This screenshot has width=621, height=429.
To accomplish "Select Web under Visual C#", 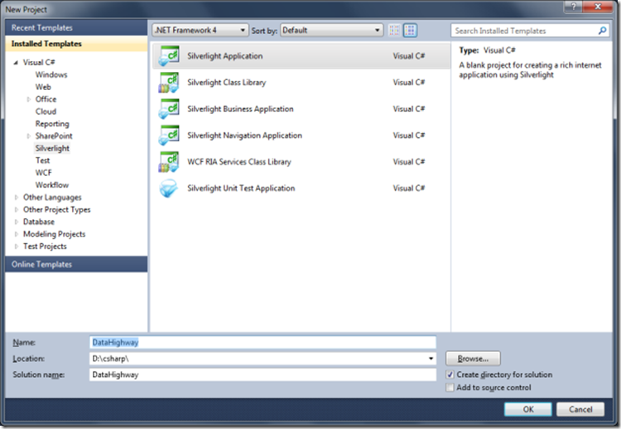I will (x=43, y=87).
